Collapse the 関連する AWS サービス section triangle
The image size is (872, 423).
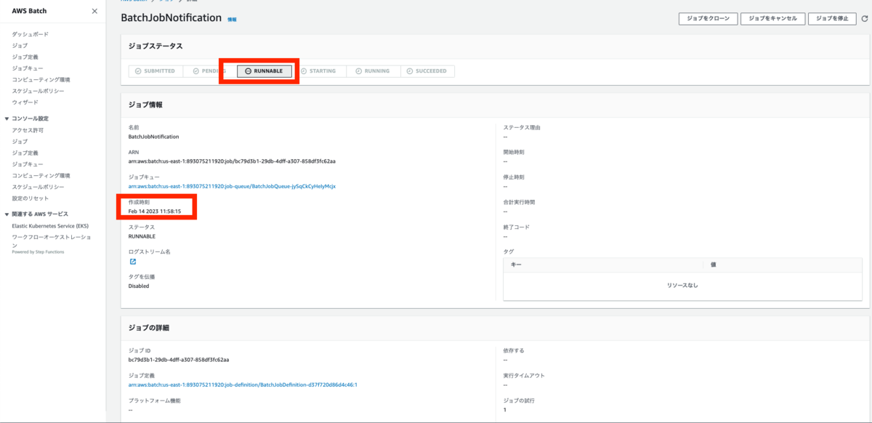click(7, 214)
